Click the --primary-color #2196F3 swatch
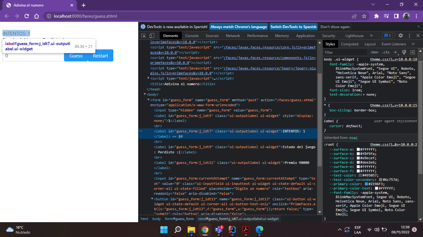Image resolution: width=423 pixels, height=237 pixels. pyautogui.click(x=366, y=184)
